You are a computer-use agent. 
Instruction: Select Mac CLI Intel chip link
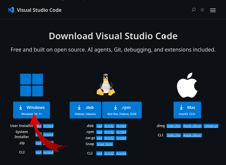click(174, 135)
